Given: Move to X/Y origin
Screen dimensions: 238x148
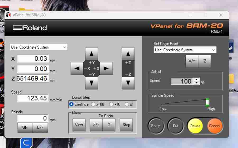Looking at the screenshot, I should [96, 125].
